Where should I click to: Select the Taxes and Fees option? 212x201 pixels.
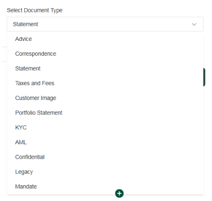point(35,83)
